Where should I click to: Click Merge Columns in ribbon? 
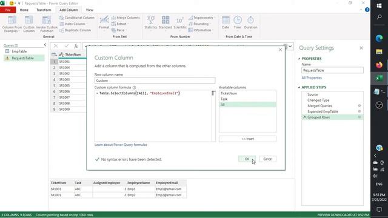point(125,18)
